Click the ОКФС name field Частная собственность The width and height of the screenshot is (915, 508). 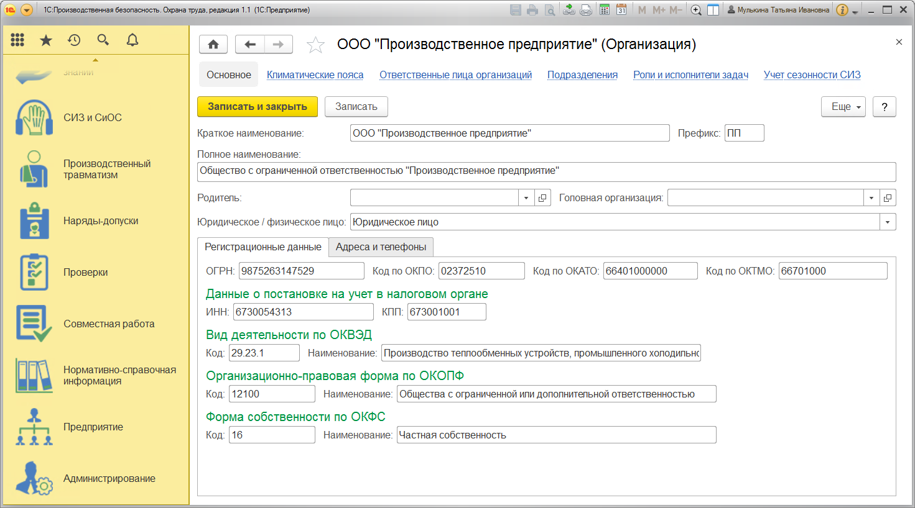pyautogui.click(x=557, y=435)
